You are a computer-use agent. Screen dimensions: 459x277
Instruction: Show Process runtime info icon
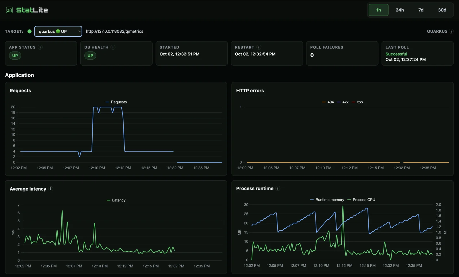coord(278,188)
